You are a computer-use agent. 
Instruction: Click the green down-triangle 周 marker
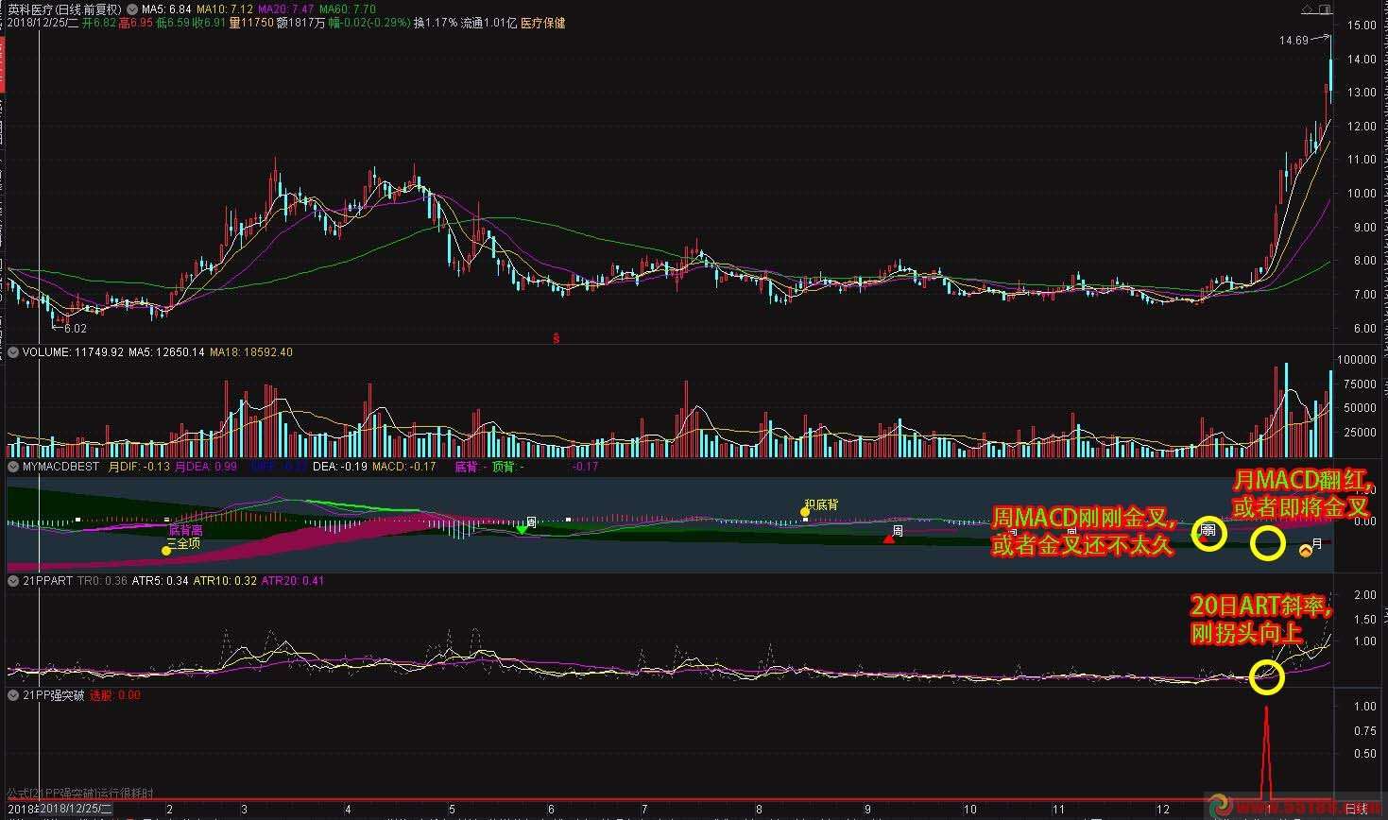[x=522, y=530]
